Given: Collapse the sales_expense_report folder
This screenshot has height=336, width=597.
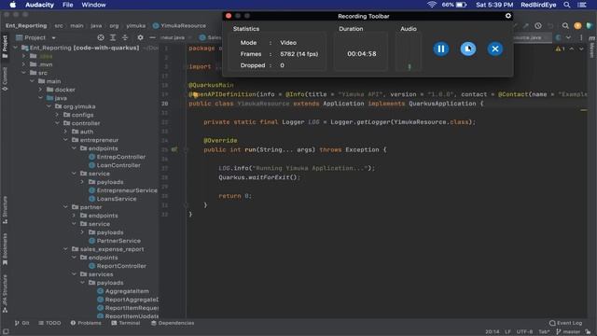Looking at the screenshot, I should 66,249.
